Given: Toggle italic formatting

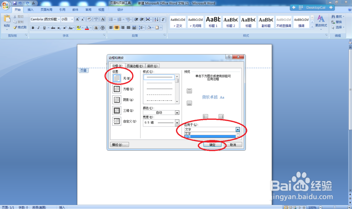Looking at the screenshot, I should (39, 27).
